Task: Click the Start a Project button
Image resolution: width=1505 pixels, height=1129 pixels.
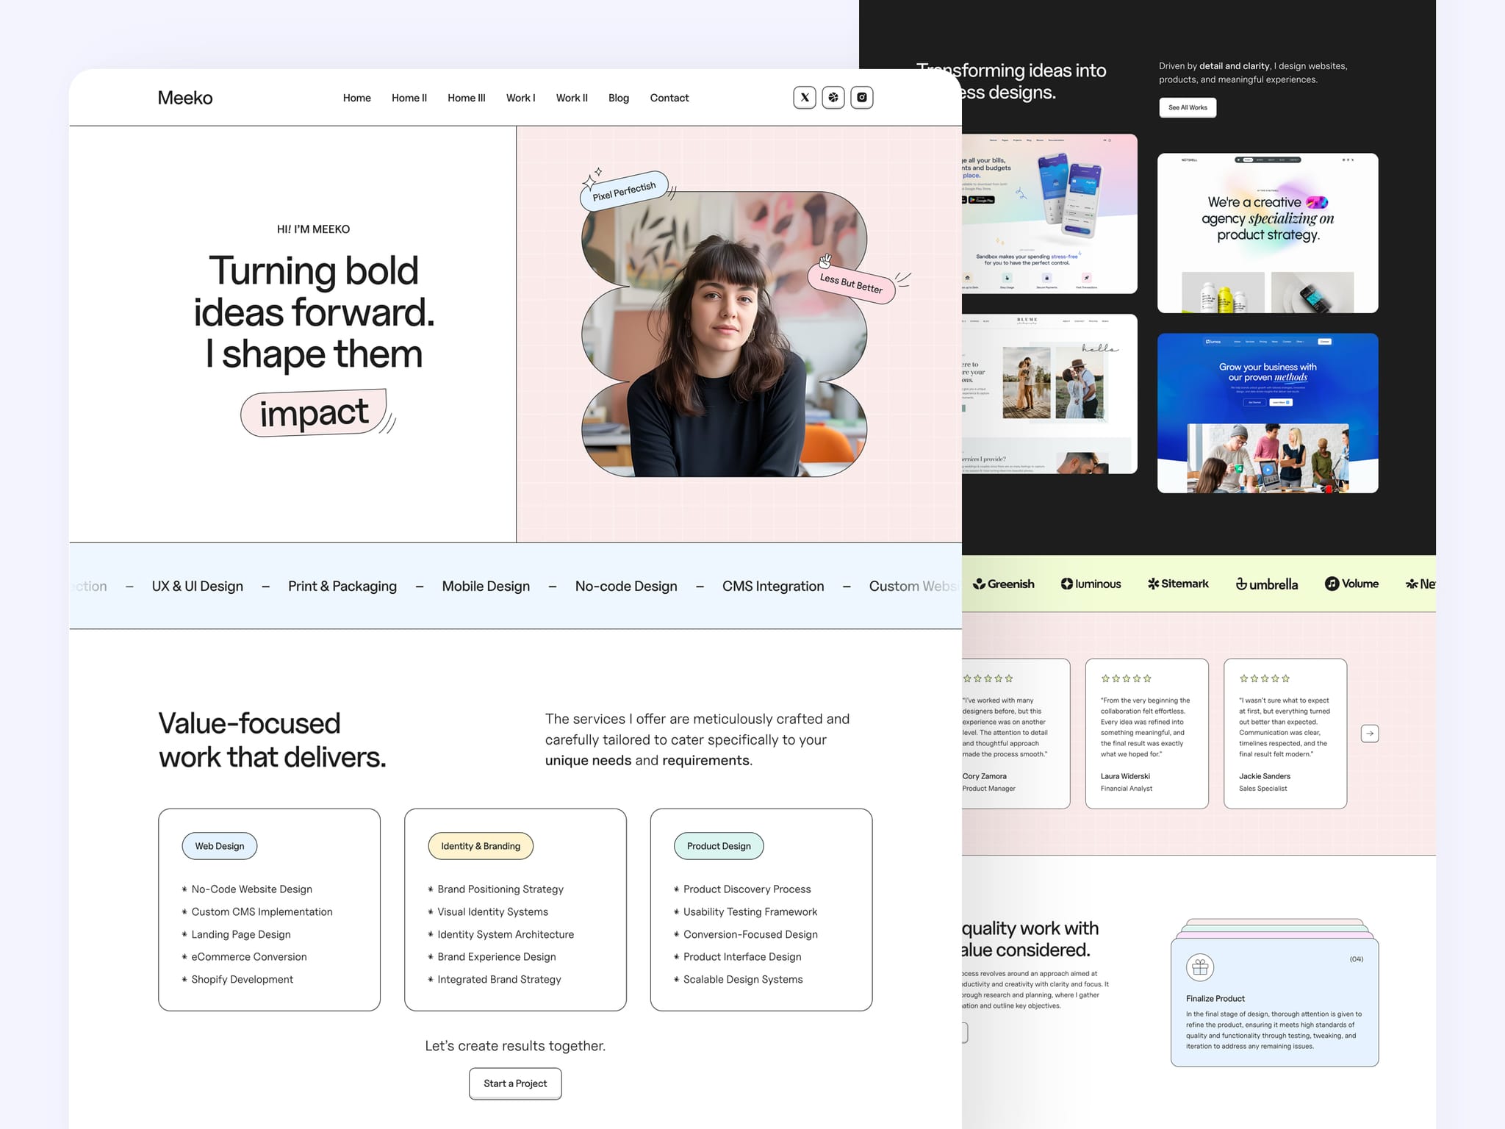Action: tap(515, 1083)
